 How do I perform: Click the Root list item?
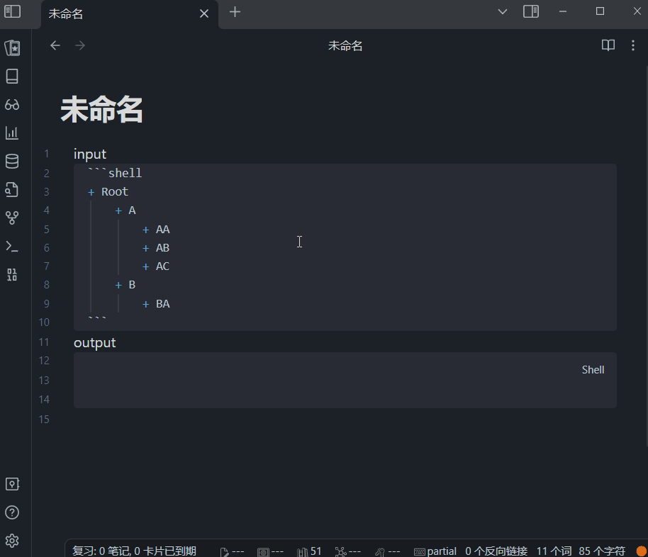pyautogui.click(x=115, y=192)
